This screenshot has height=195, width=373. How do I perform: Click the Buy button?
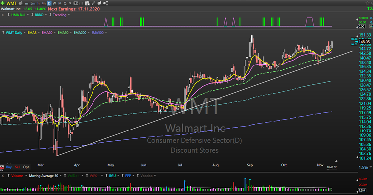(x=9, y=167)
